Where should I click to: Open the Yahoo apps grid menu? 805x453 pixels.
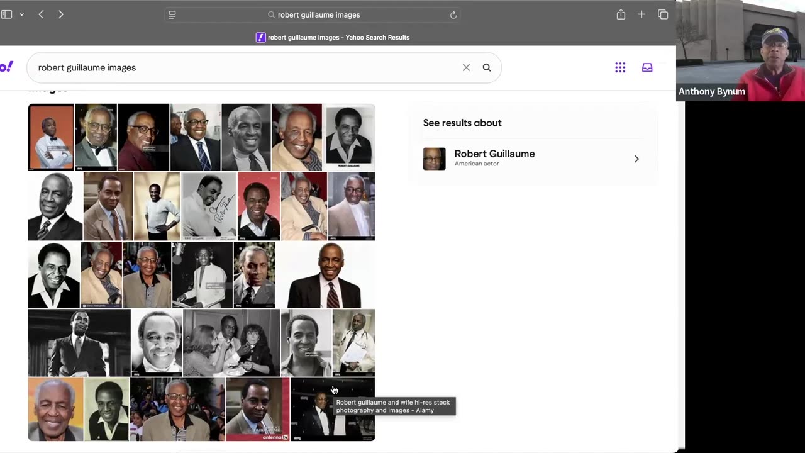coord(620,67)
